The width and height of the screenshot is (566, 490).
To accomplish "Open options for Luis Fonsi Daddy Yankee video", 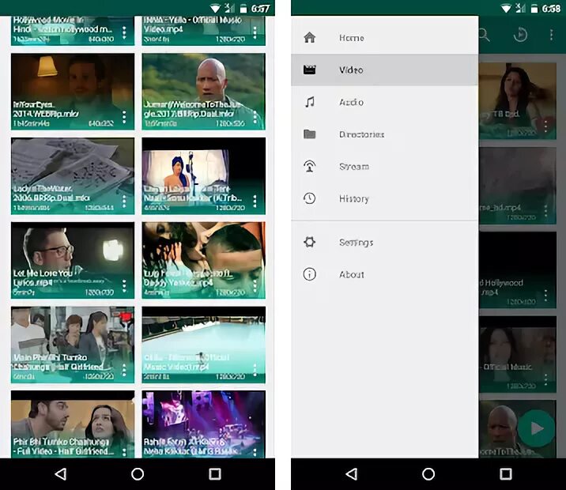I will click(255, 286).
